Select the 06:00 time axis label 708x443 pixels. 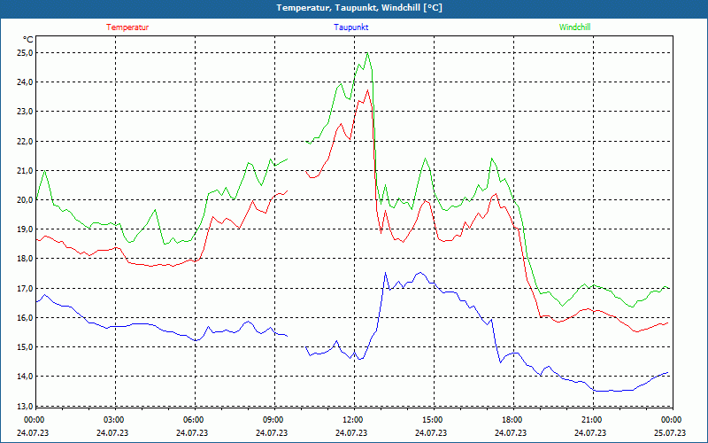tap(193, 420)
